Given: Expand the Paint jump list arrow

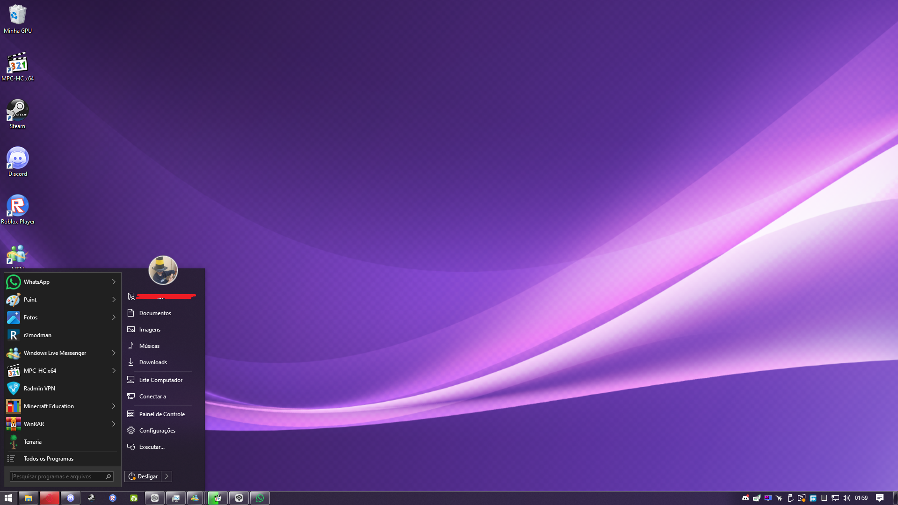Looking at the screenshot, I should [x=114, y=300].
